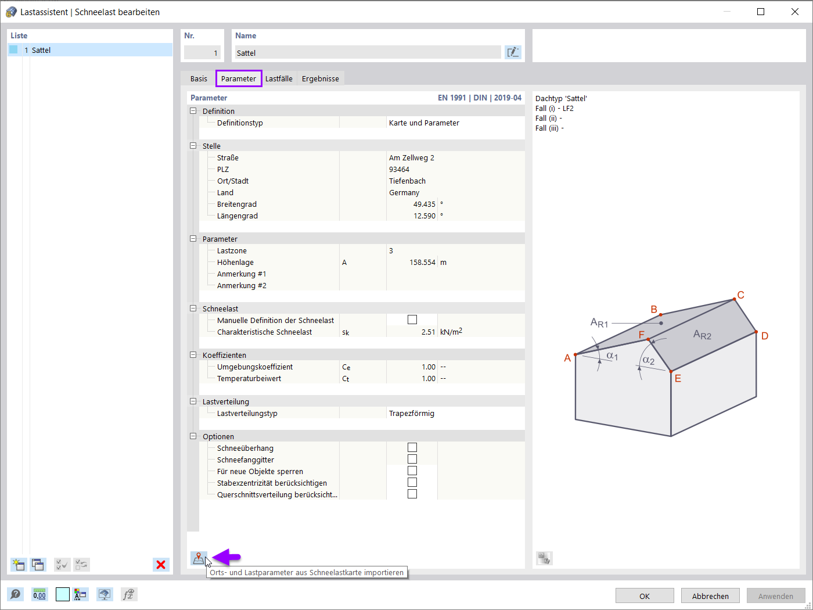Check Stabexzentrizität berücksichtigen
Viewport: 813px width, 610px height.
(412, 482)
